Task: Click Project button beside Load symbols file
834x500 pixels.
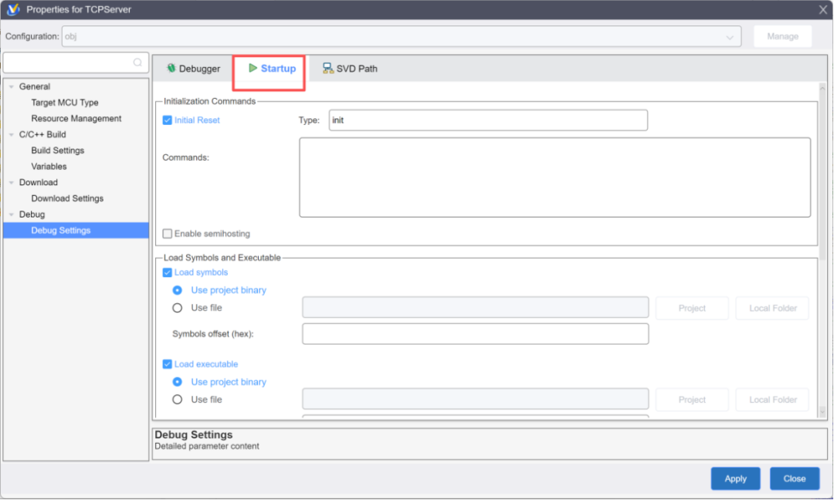Action: pos(692,308)
